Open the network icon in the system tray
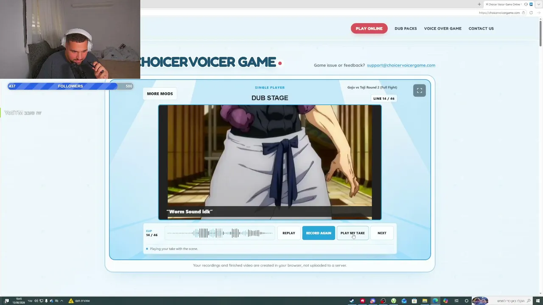 [41, 301]
